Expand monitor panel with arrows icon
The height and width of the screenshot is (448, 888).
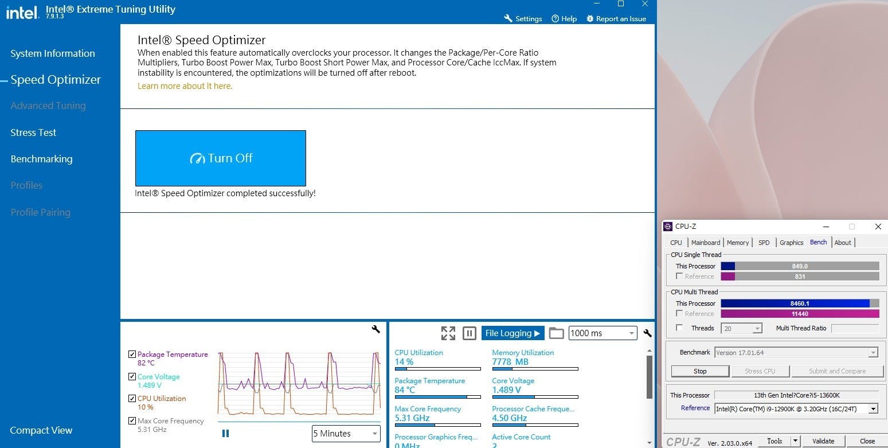[448, 333]
